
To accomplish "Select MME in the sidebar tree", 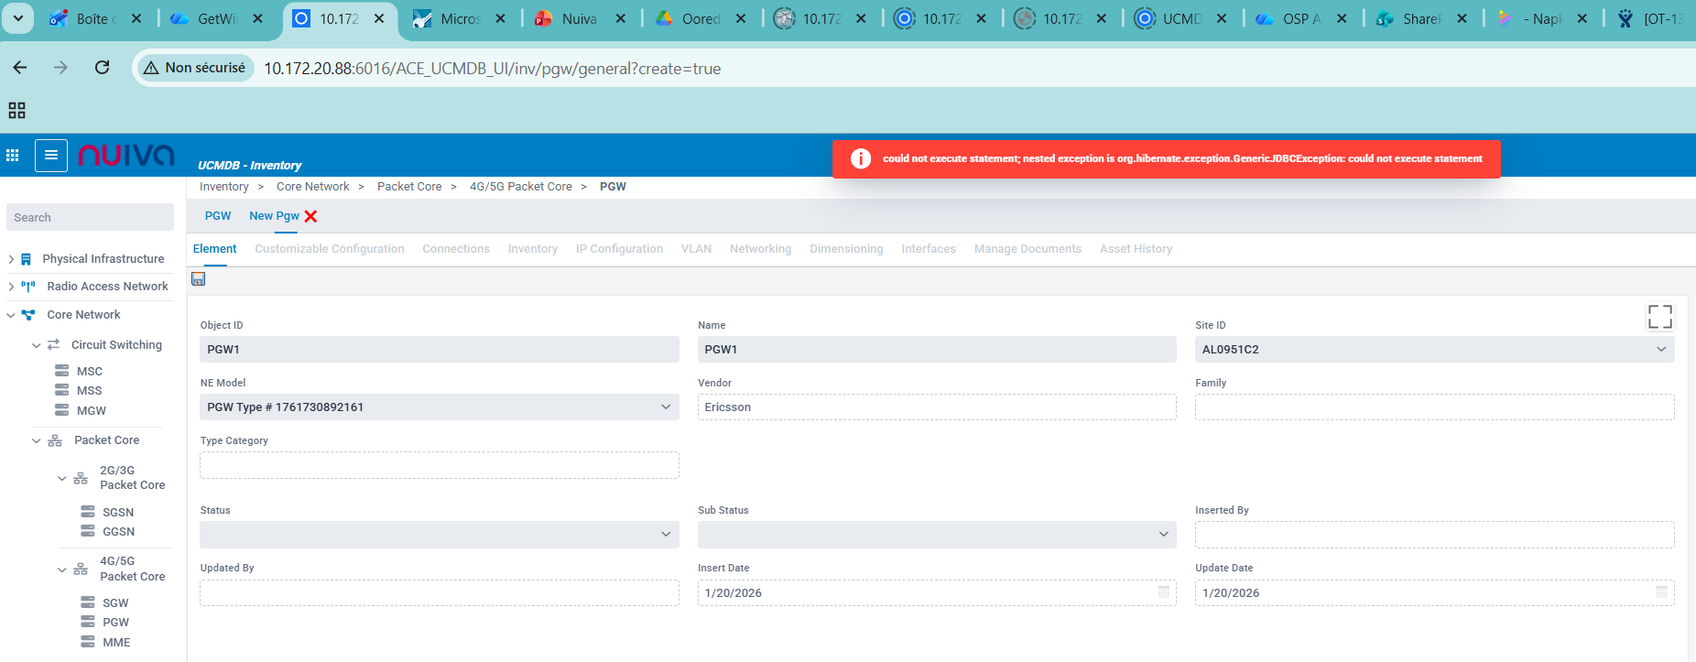I will pyautogui.click(x=116, y=643).
